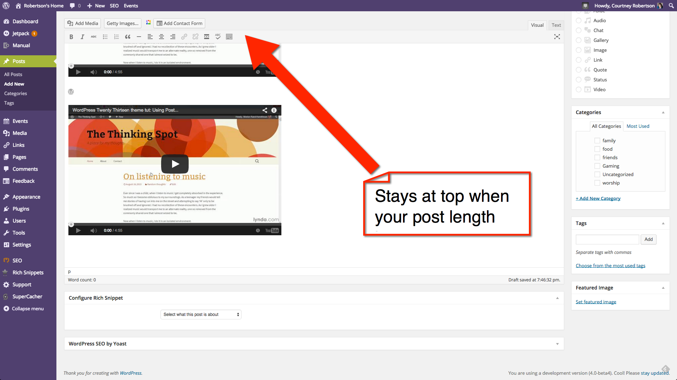Open the All Categories tab
Screen dimensions: 677x380
(606, 126)
